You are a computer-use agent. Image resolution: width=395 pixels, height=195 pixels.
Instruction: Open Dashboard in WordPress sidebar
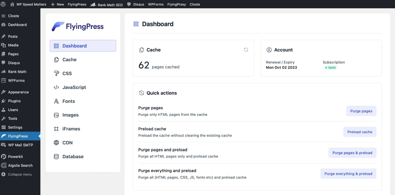click(20, 25)
